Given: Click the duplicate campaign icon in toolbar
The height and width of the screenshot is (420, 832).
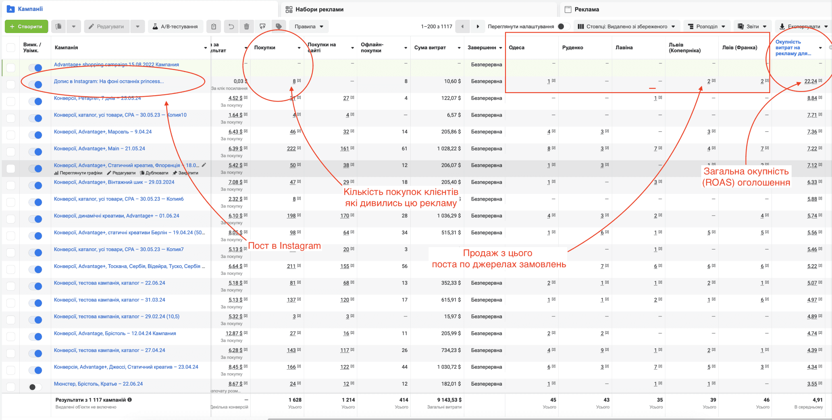Looking at the screenshot, I should (x=58, y=27).
